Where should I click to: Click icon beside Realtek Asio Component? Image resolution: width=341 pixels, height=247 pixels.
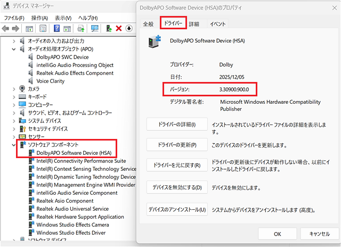pyautogui.click(x=31, y=201)
